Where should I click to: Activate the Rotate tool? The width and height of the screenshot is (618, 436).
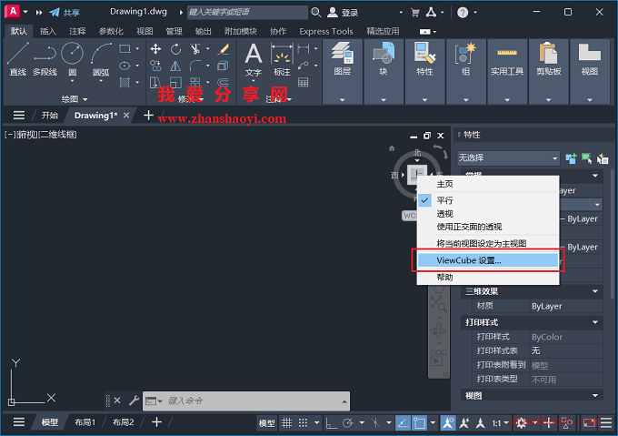[x=175, y=49]
